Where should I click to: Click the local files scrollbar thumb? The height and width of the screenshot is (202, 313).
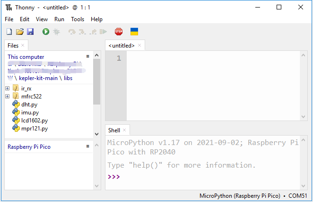point(97,82)
